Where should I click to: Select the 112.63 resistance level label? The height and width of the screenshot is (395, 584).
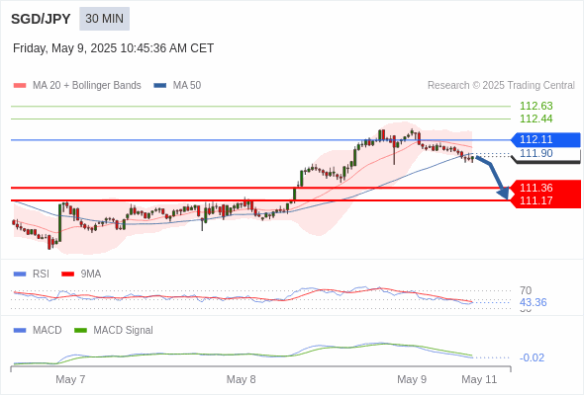pos(535,106)
